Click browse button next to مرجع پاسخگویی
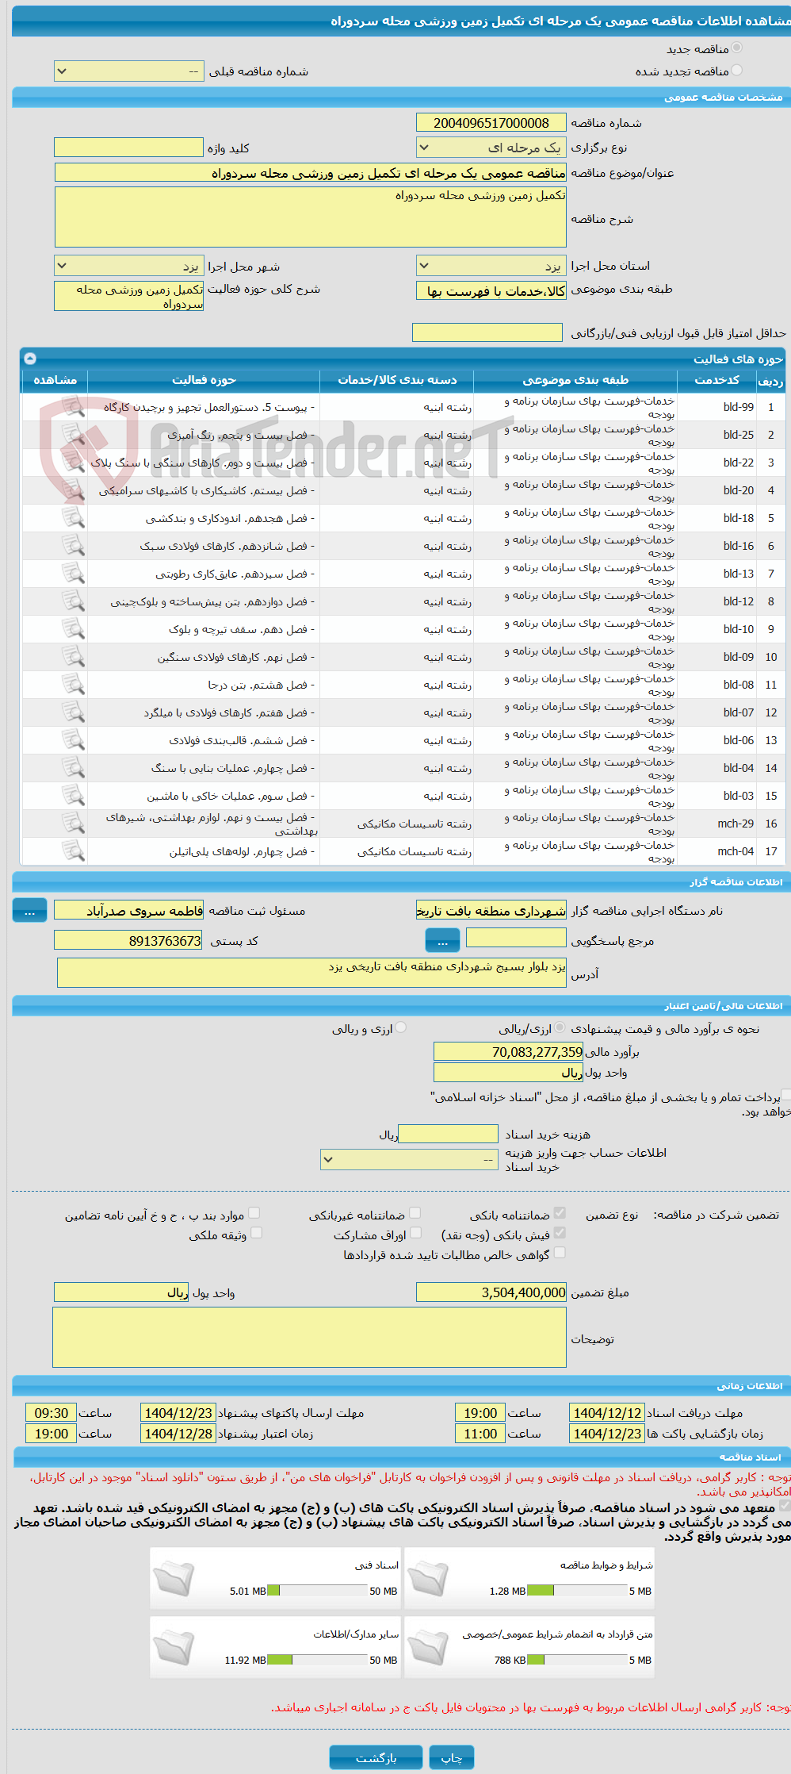This screenshot has width=791, height=1774. coord(443,941)
